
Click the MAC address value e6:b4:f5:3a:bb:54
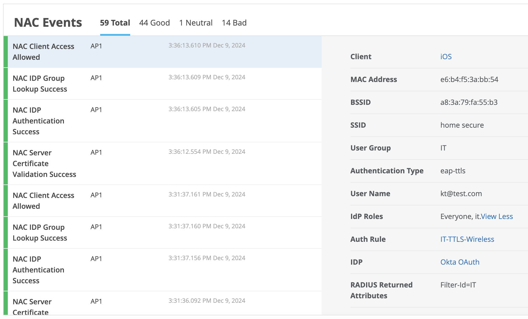(469, 80)
